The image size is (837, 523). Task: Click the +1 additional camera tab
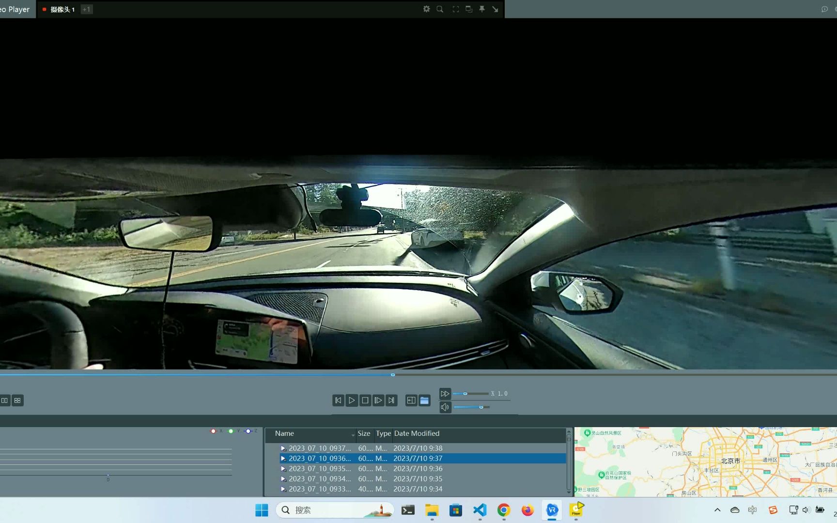coord(86,9)
